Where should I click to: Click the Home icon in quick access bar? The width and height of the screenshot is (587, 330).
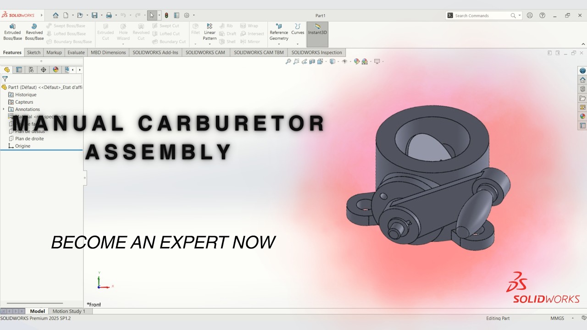pyautogui.click(x=55, y=15)
